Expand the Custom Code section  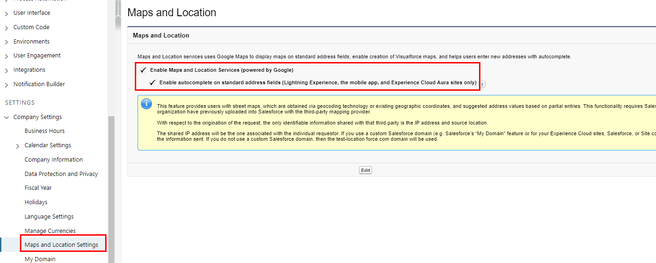6,28
